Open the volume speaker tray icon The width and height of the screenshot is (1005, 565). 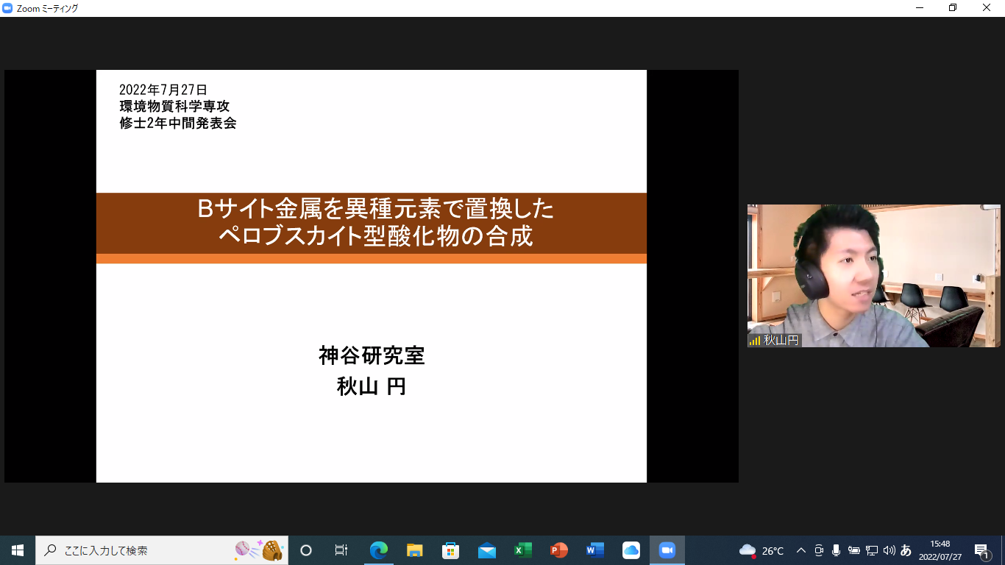(x=889, y=550)
